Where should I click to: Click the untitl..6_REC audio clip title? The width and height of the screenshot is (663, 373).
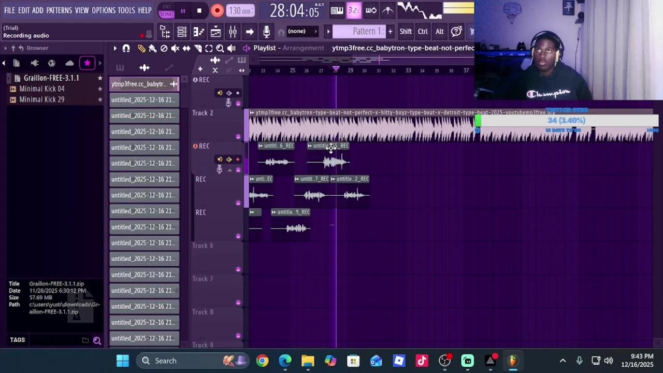coord(277,146)
